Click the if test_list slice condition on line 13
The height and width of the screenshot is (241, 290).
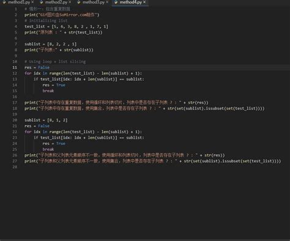(x=89, y=79)
